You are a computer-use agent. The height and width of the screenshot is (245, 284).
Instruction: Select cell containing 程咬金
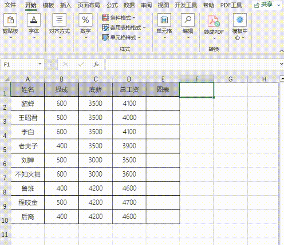28,202
